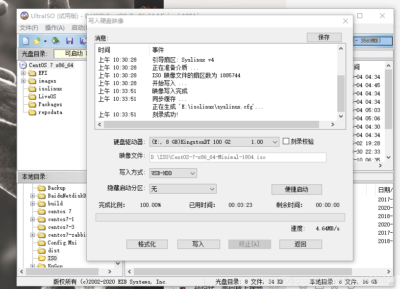Click the 写入 button
The image size is (400, 289).
click(199, 244)
